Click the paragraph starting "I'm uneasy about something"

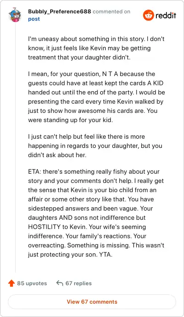coord(96,48)
